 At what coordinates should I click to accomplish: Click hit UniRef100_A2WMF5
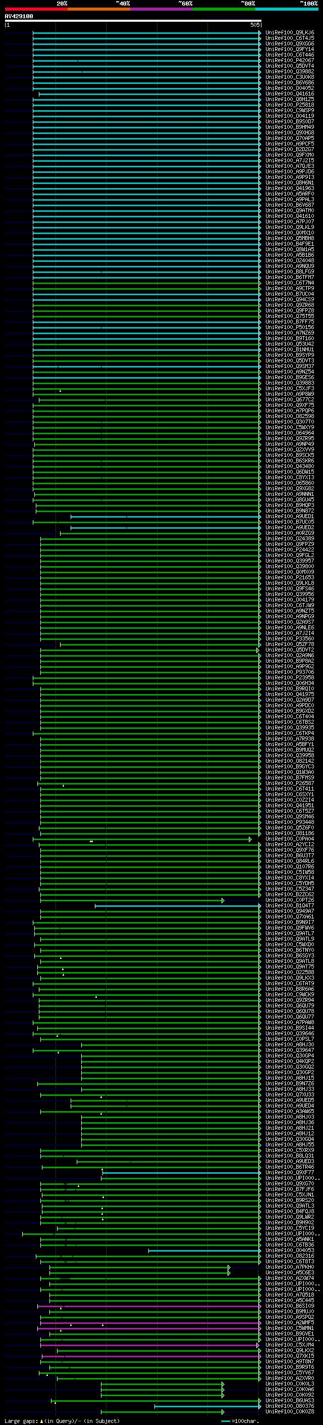click(289, 1323)
